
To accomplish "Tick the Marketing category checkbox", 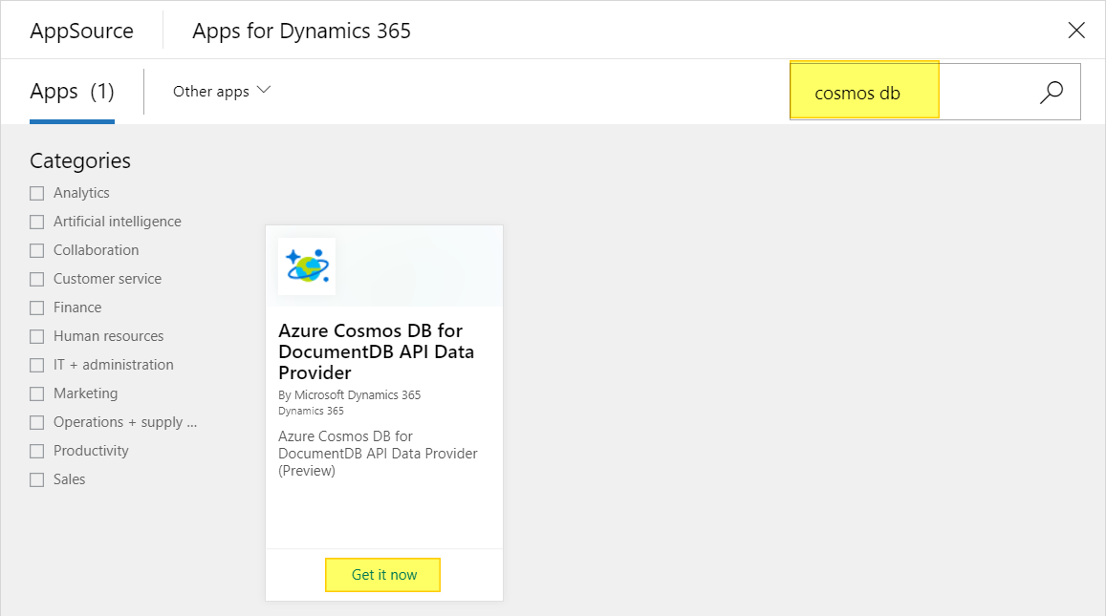I will click(36, 394).
